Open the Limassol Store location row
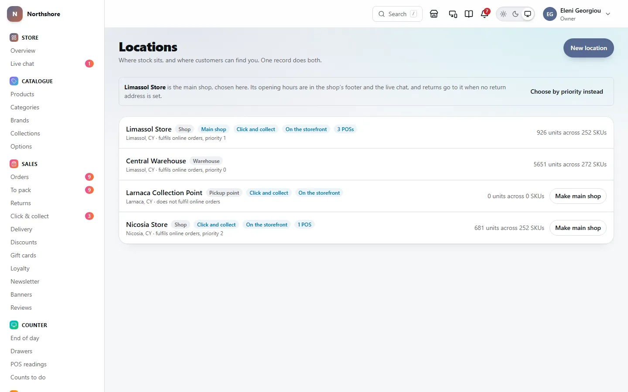The image size is (628, 392). tap(366, 133)
